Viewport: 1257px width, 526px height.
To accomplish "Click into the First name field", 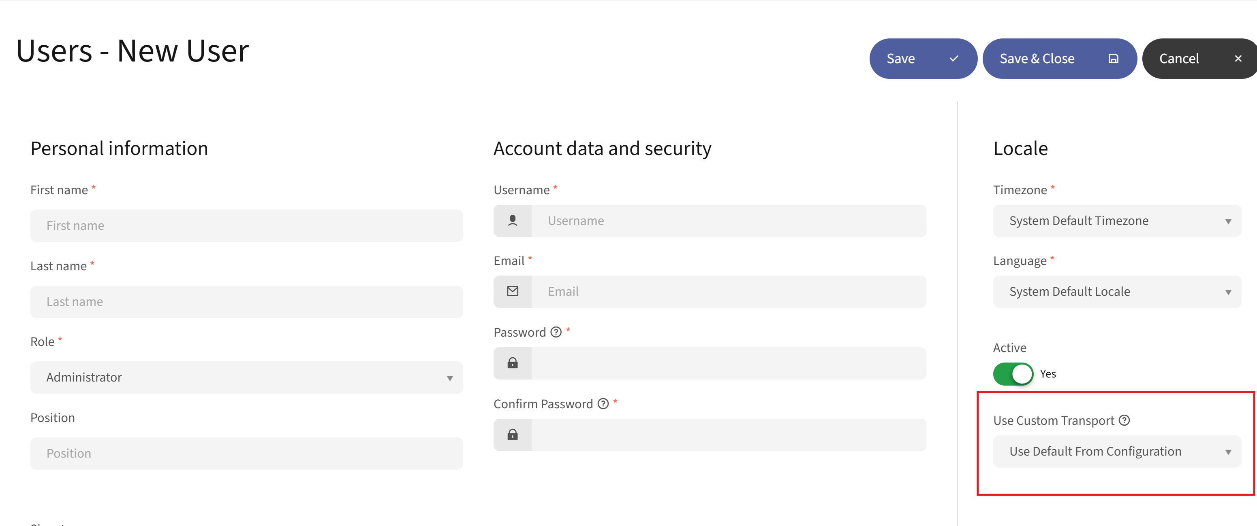I will pos(246,225).
